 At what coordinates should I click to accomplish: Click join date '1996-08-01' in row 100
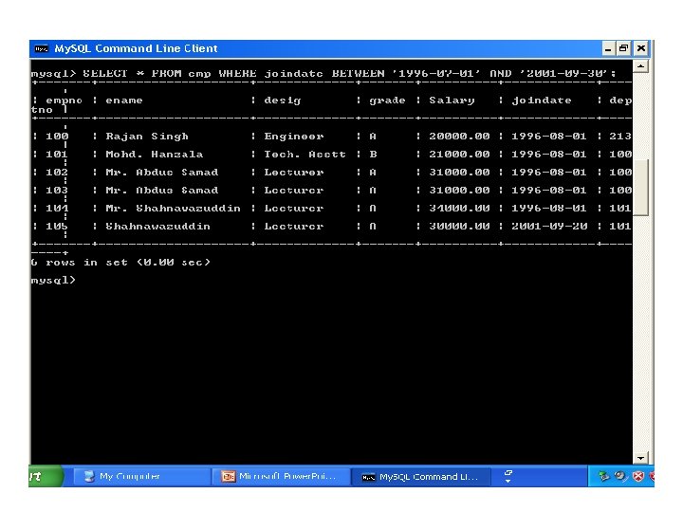pyautogui.click(x=549, y=137)
